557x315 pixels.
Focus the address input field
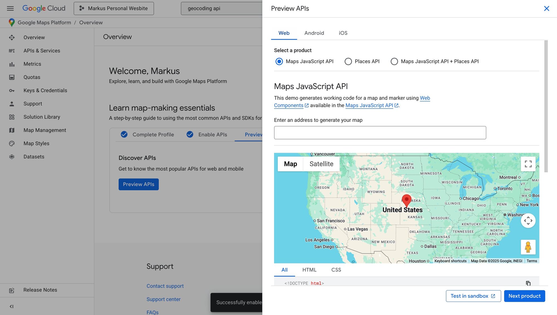[380, 133]
